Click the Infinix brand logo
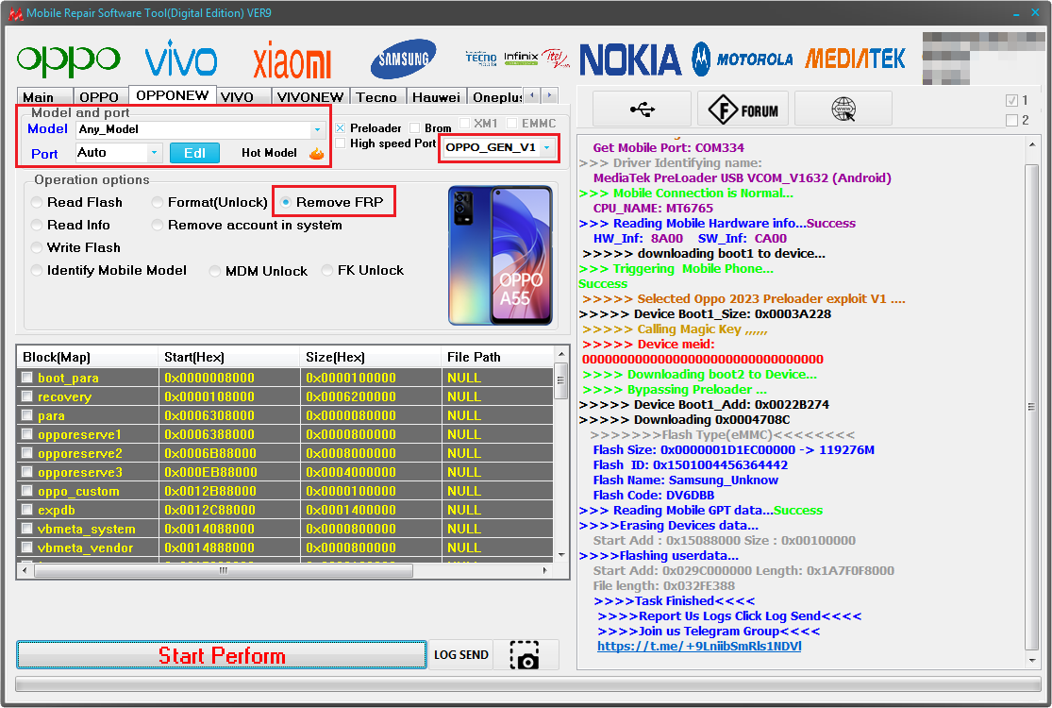 point(522,58)
